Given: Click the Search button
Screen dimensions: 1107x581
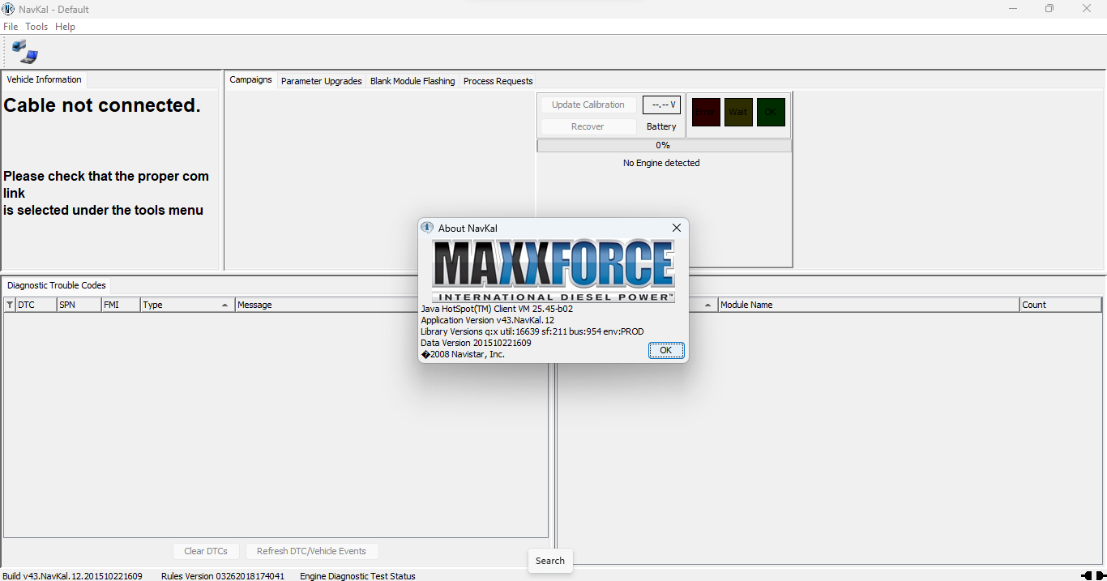Looking at the screenshot, I should coord(550,561).
